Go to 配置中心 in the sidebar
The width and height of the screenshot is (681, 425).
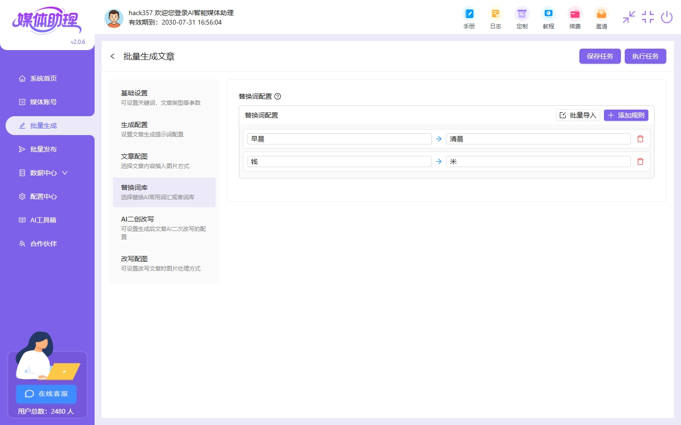(44, 196)
